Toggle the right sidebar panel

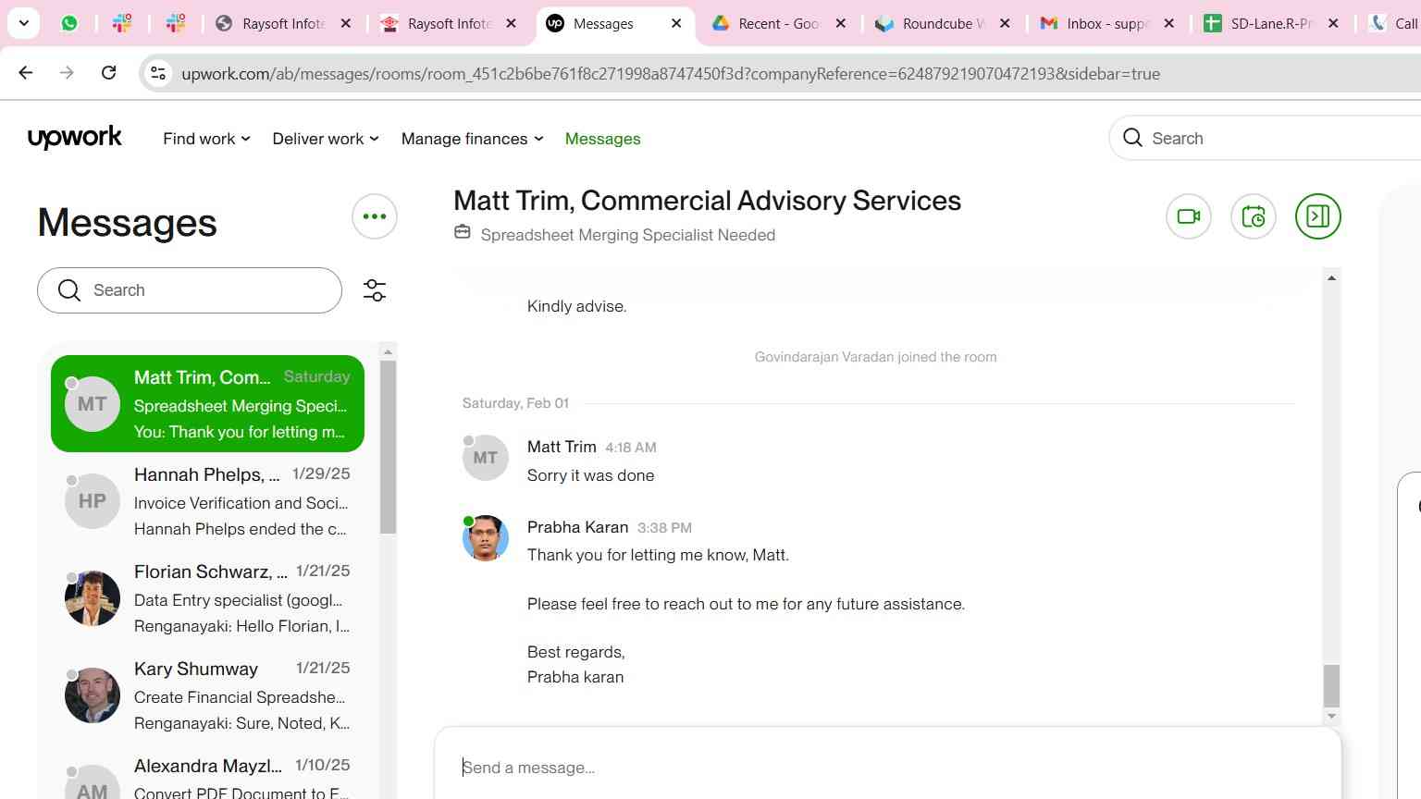pos(1318,216)
